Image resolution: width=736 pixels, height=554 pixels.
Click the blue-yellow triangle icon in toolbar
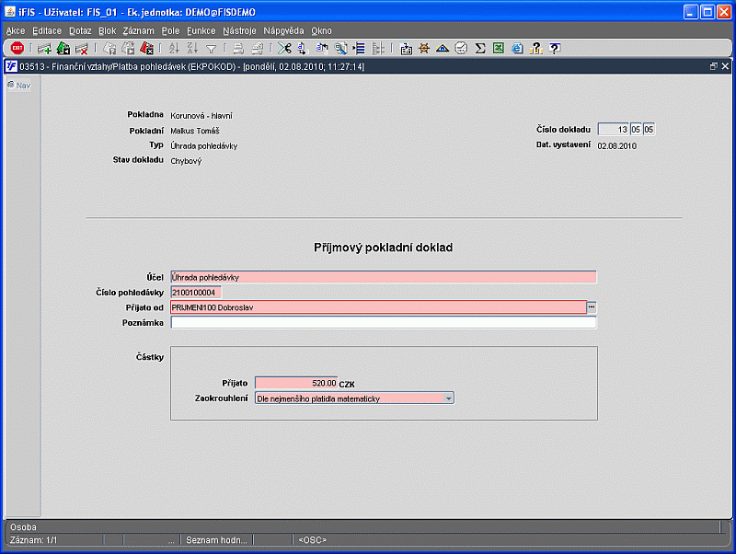[x=443, y=49]
